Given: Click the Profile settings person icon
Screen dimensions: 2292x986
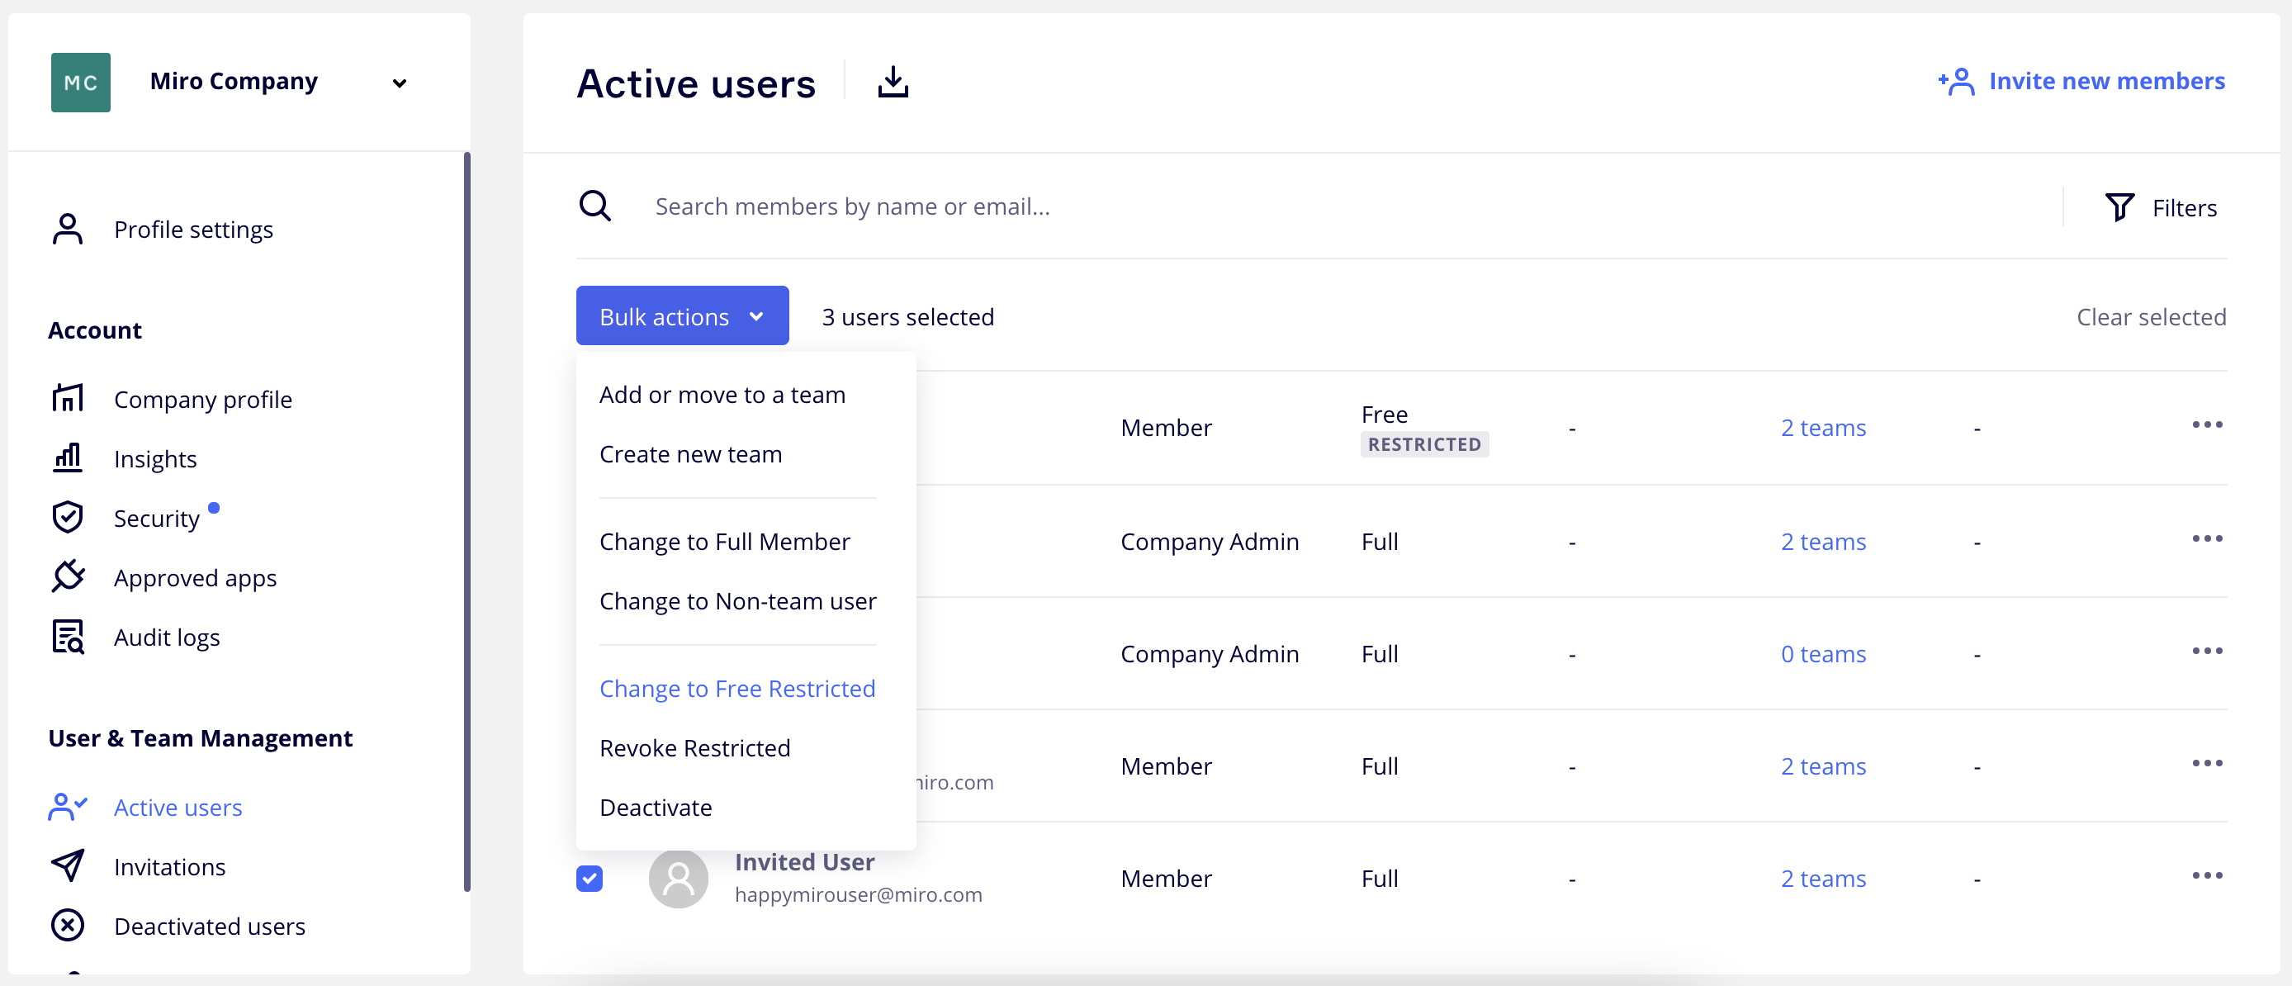Looking at the screenshot, I should coord(68,230).
